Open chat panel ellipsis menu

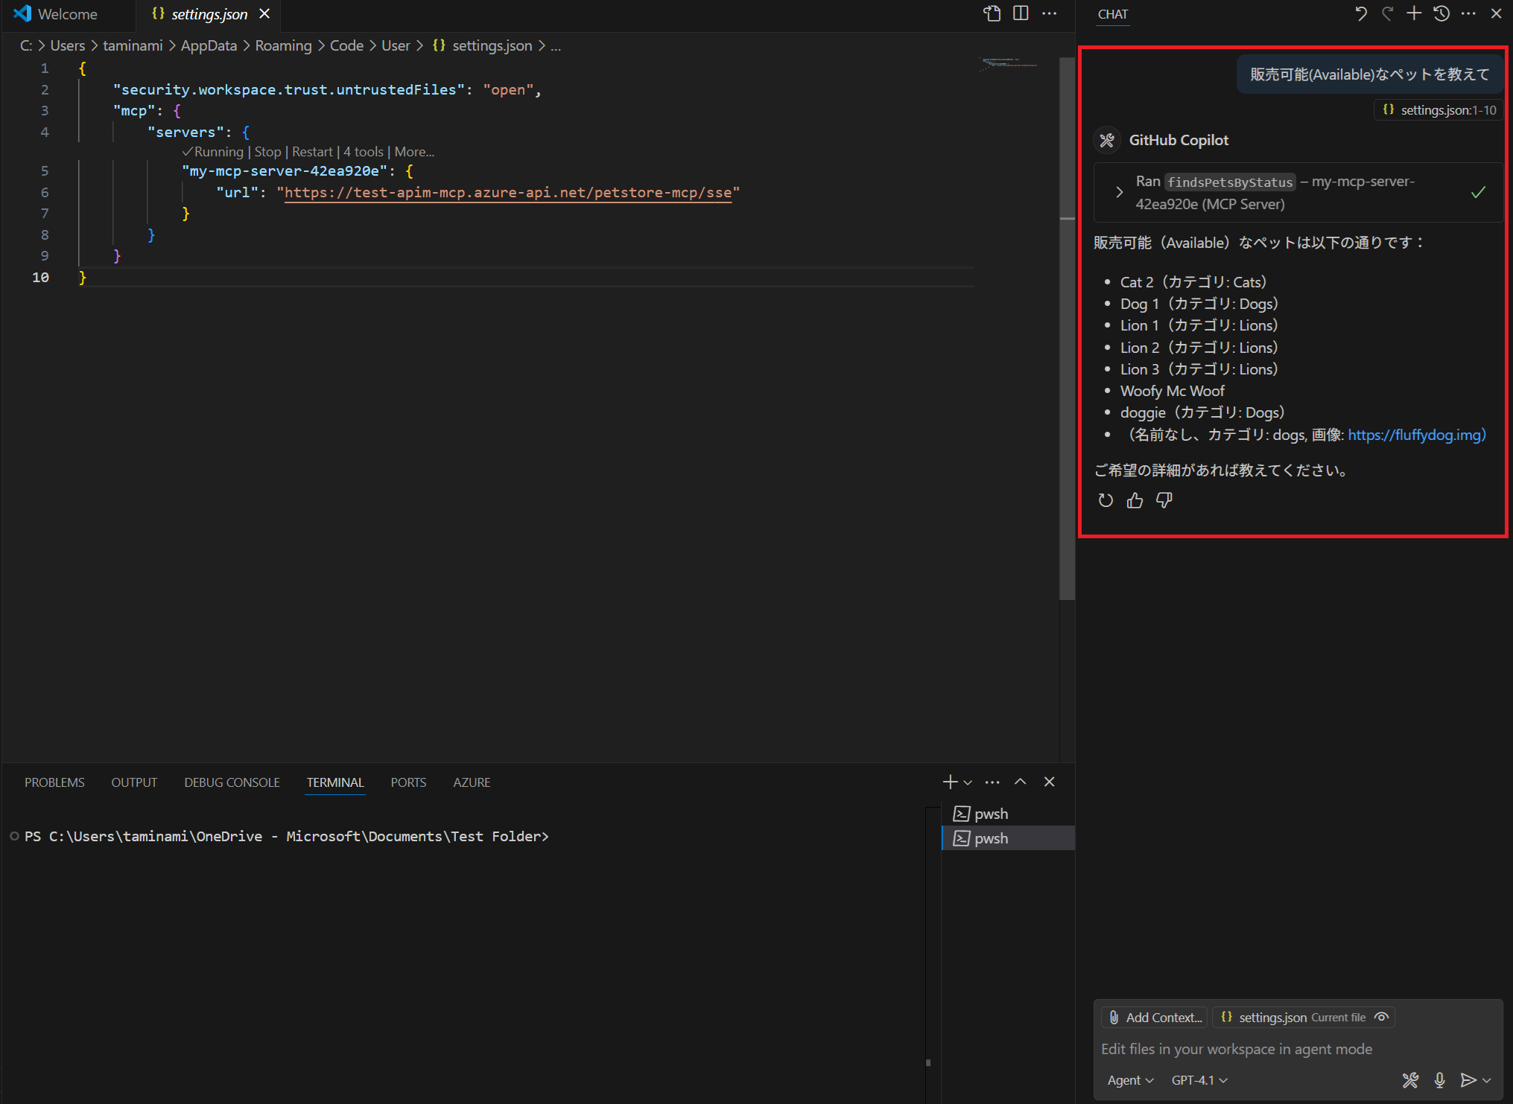pos(1468,13)
